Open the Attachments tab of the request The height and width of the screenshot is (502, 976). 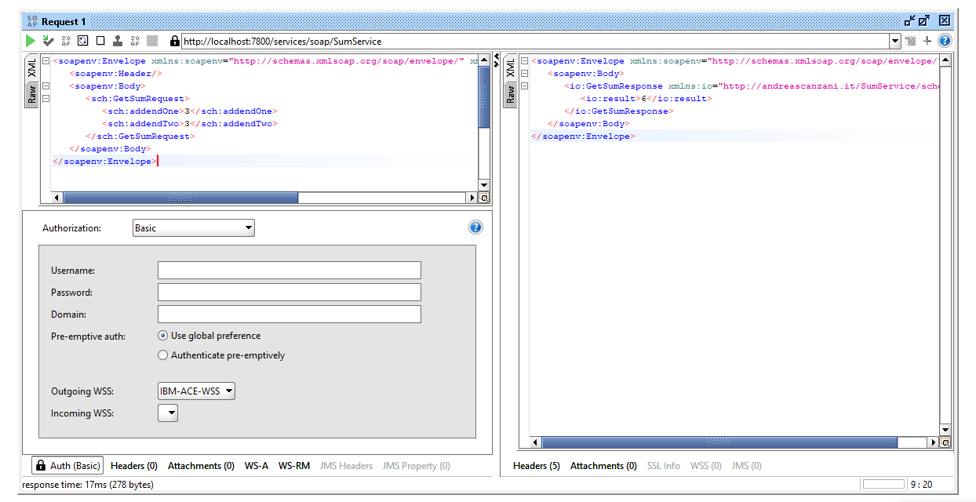click(201, 465)
